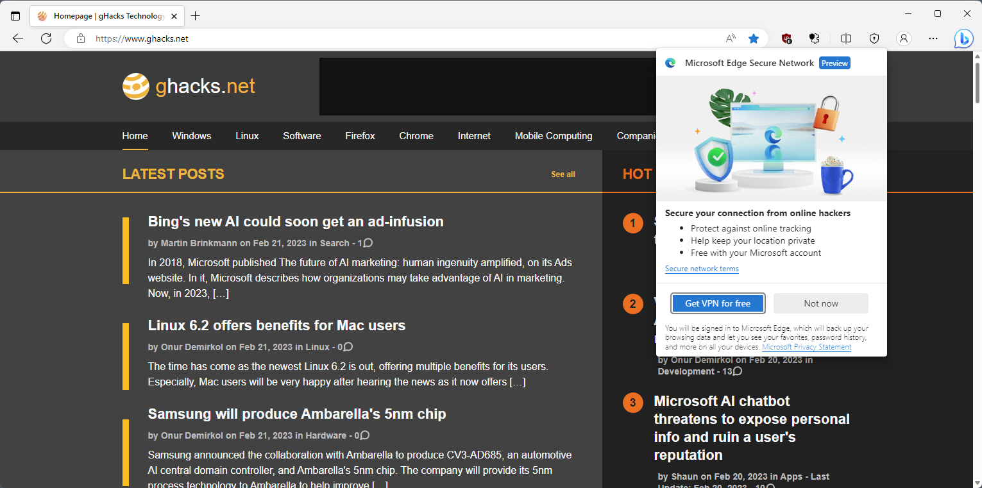View site information via the lock icon

81,38
